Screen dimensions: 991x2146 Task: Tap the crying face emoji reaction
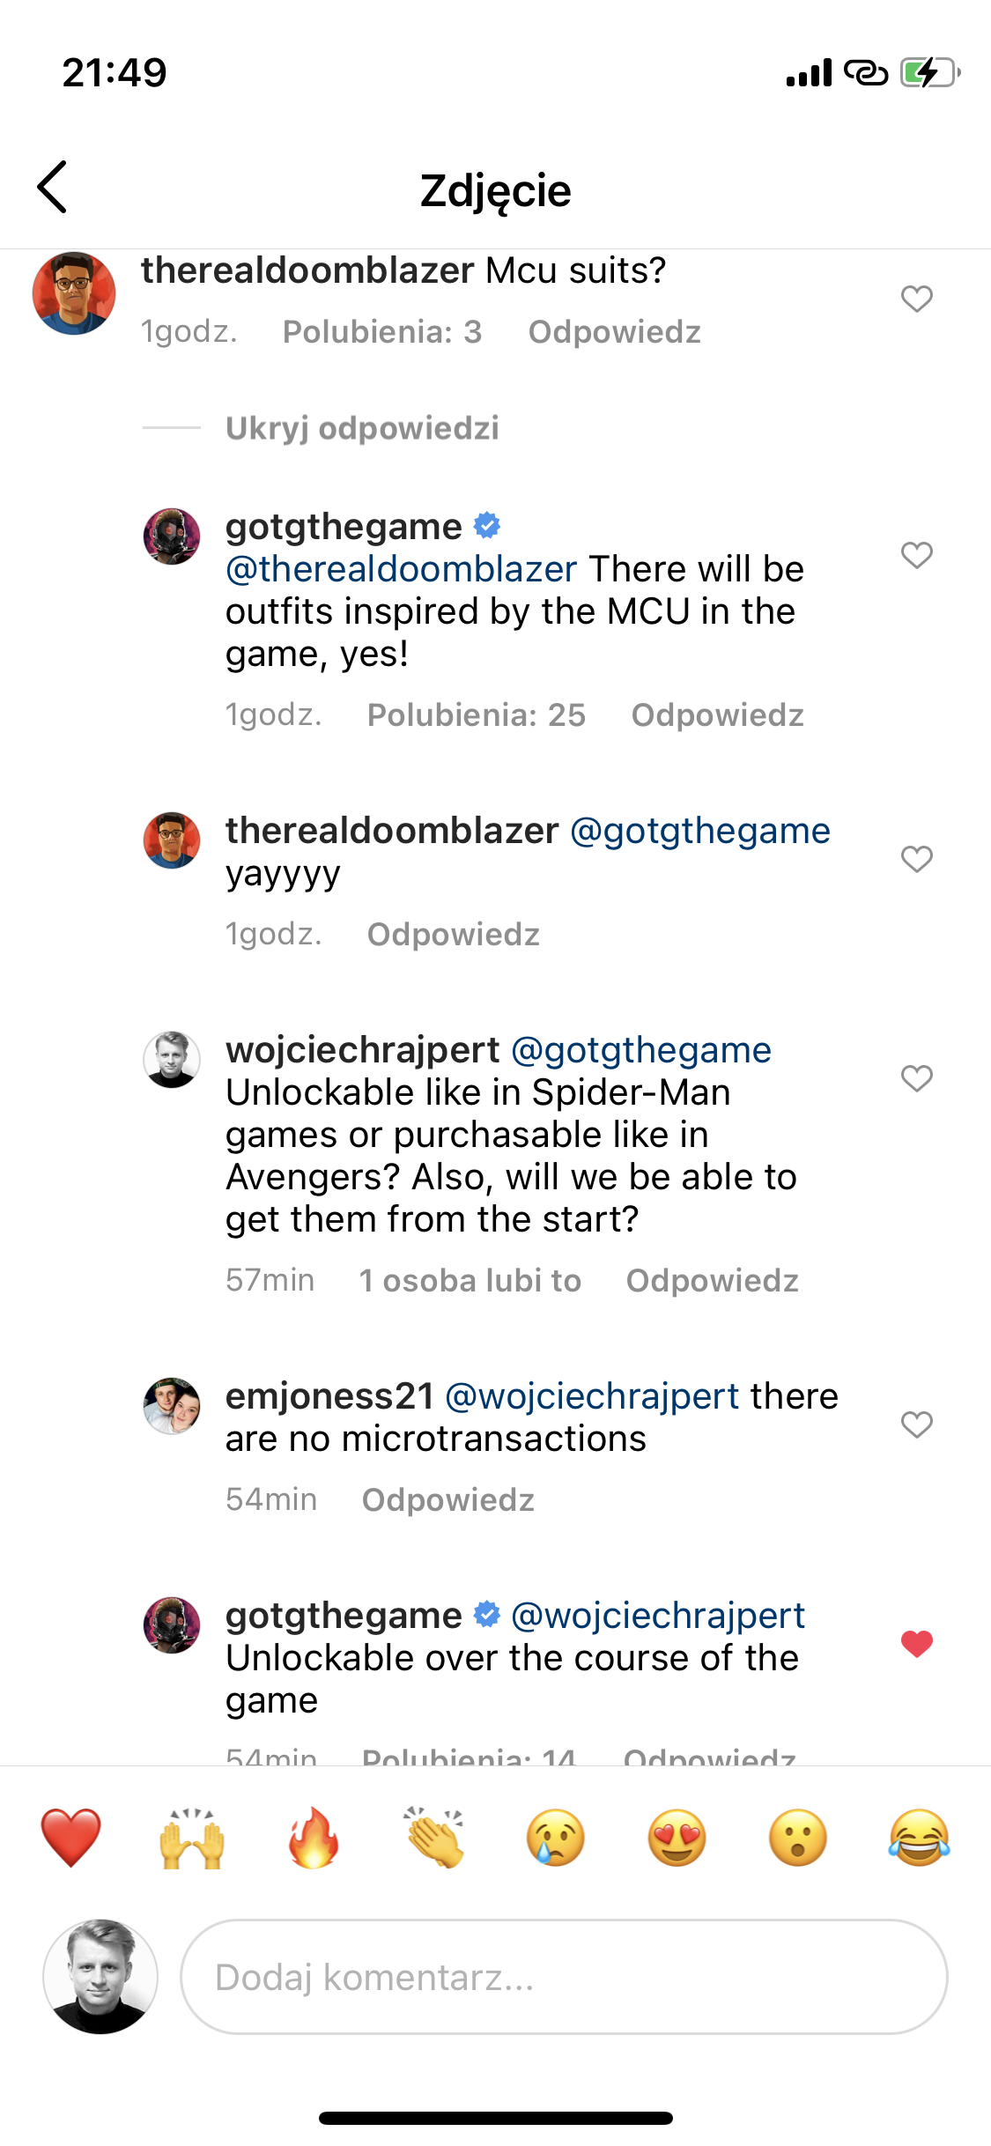[x=555, y=1838]
